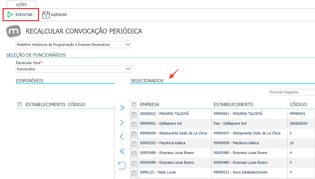Remove selected record with single left arrow
Viewport: 315px width, 179px height.
[x=122, y=137]
